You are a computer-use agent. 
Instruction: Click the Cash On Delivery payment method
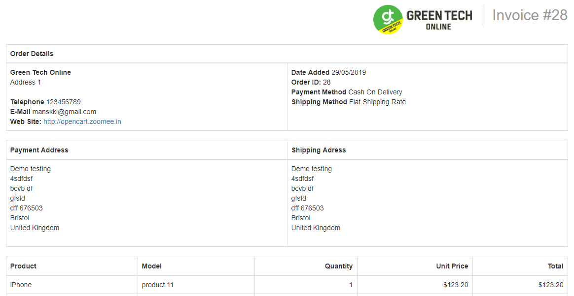375,92
